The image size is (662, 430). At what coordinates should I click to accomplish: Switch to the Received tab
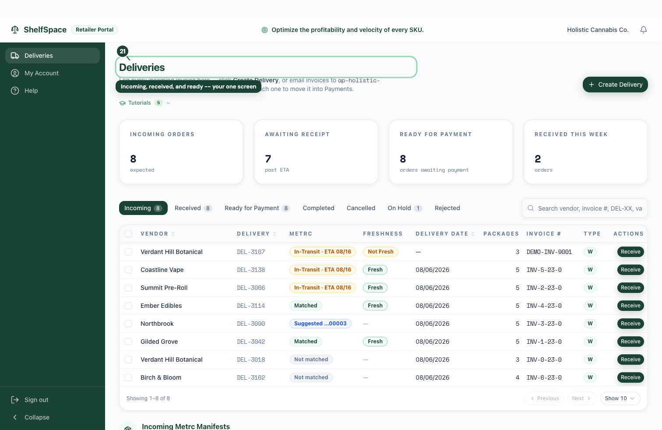coord(193,208)
